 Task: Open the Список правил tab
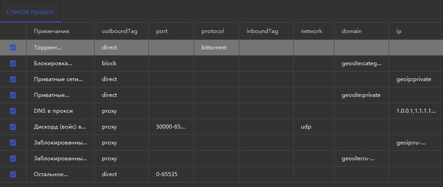click(30, 12)
